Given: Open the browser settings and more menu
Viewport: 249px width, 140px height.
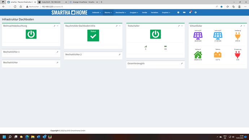Looking at the screenshot, I should (x=245, y=6).
